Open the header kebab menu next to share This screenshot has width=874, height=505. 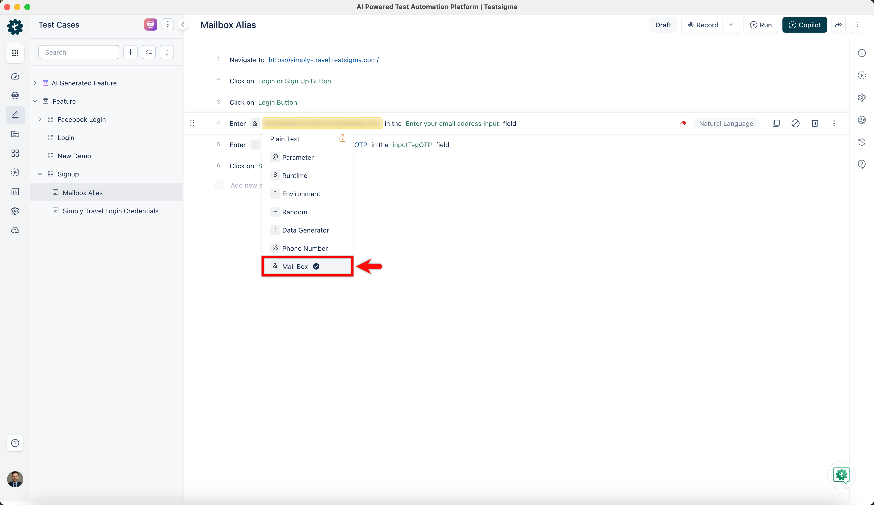coord(858,25)
